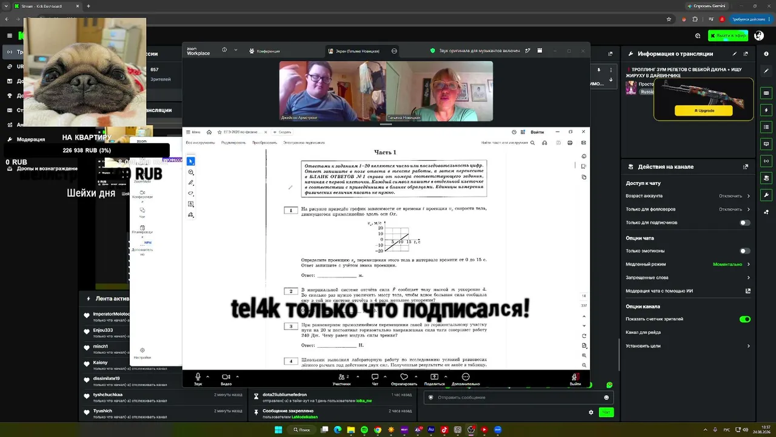Open the emoji picker in chat input
The height and width of the screenshot is (437, 776).
click(606, 398)
